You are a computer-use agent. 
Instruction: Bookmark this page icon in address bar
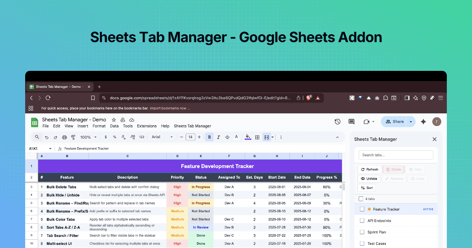(93, 98)
